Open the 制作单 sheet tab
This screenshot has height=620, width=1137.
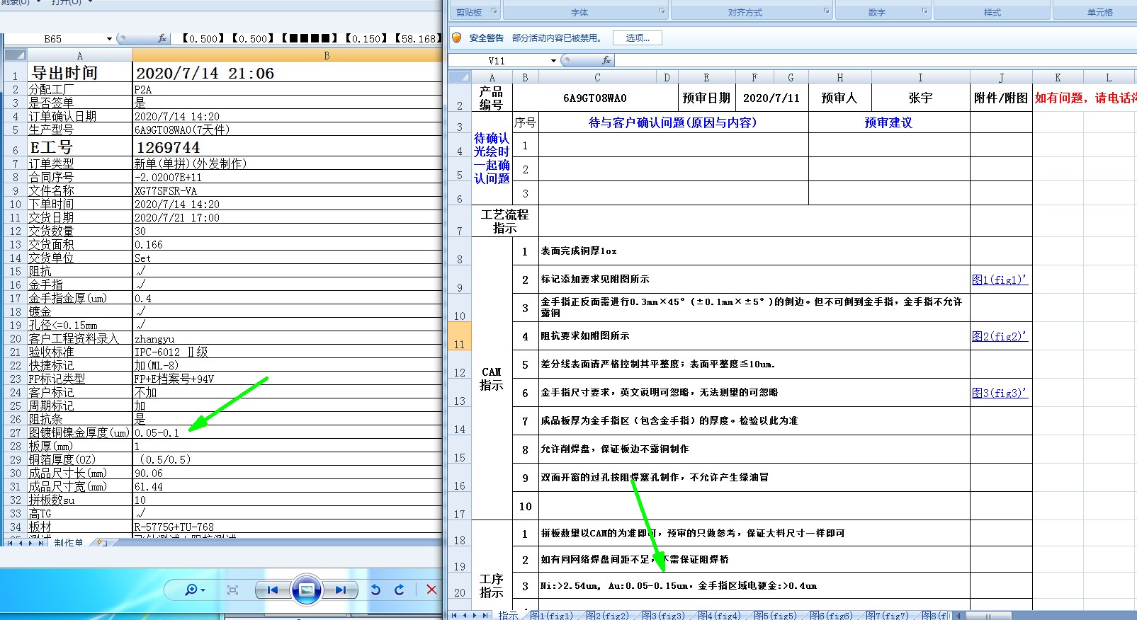[x=69, y=543]
